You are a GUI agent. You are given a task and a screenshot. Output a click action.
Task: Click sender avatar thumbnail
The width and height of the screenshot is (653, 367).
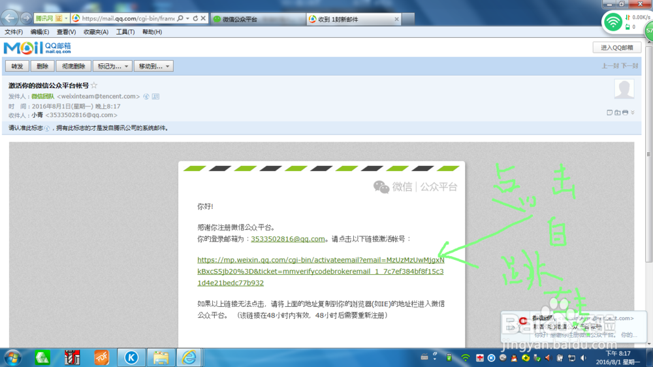coord(624,89)
